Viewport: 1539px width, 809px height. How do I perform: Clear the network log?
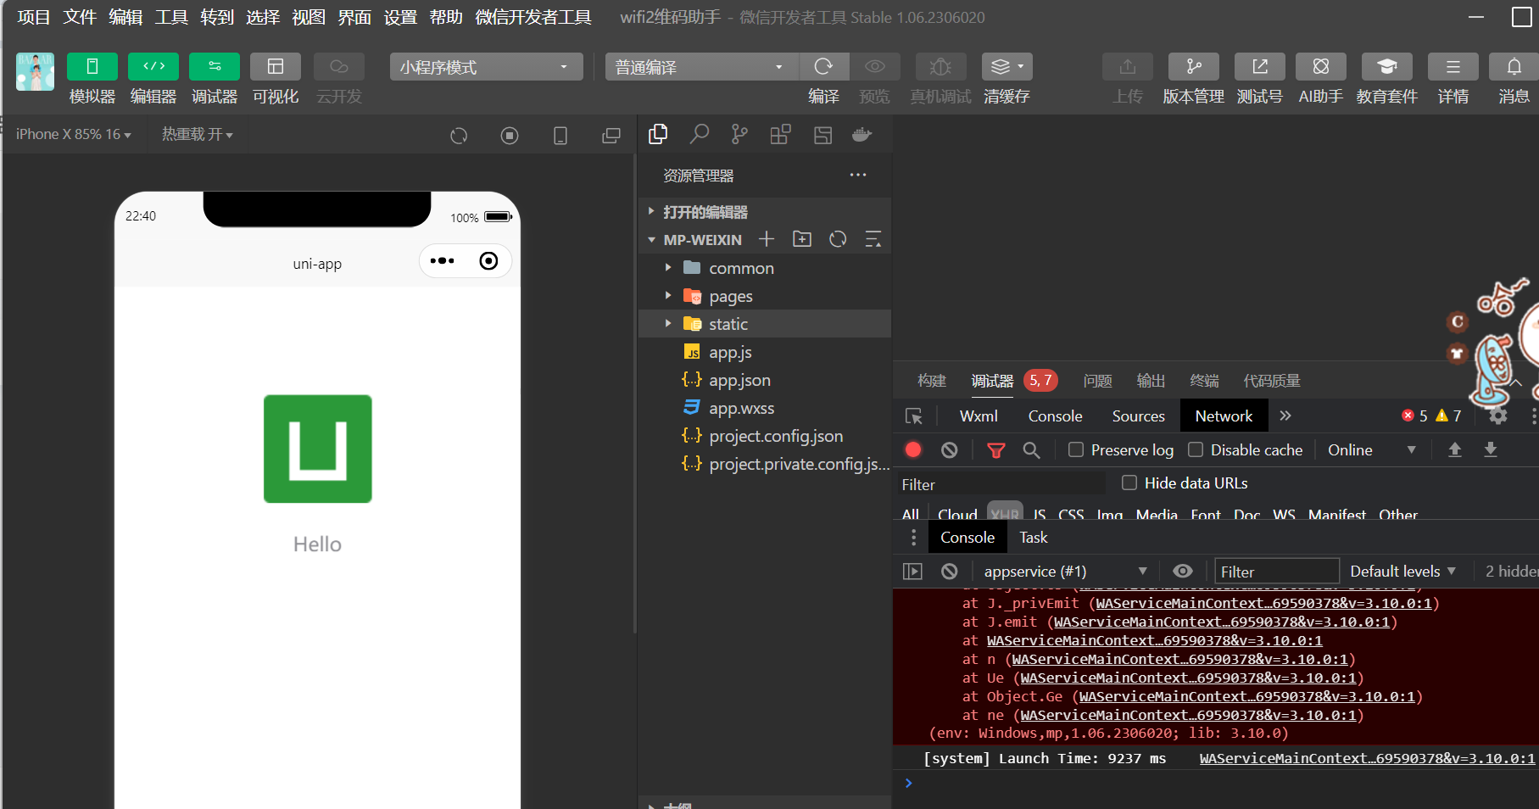(950, 450)
